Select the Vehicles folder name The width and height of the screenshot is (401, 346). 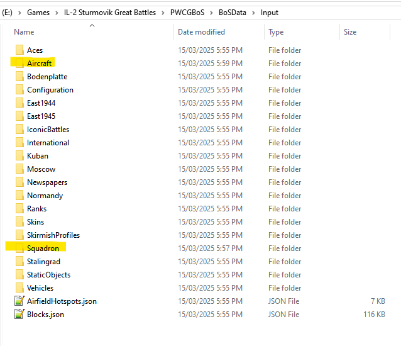coord(40,288)
